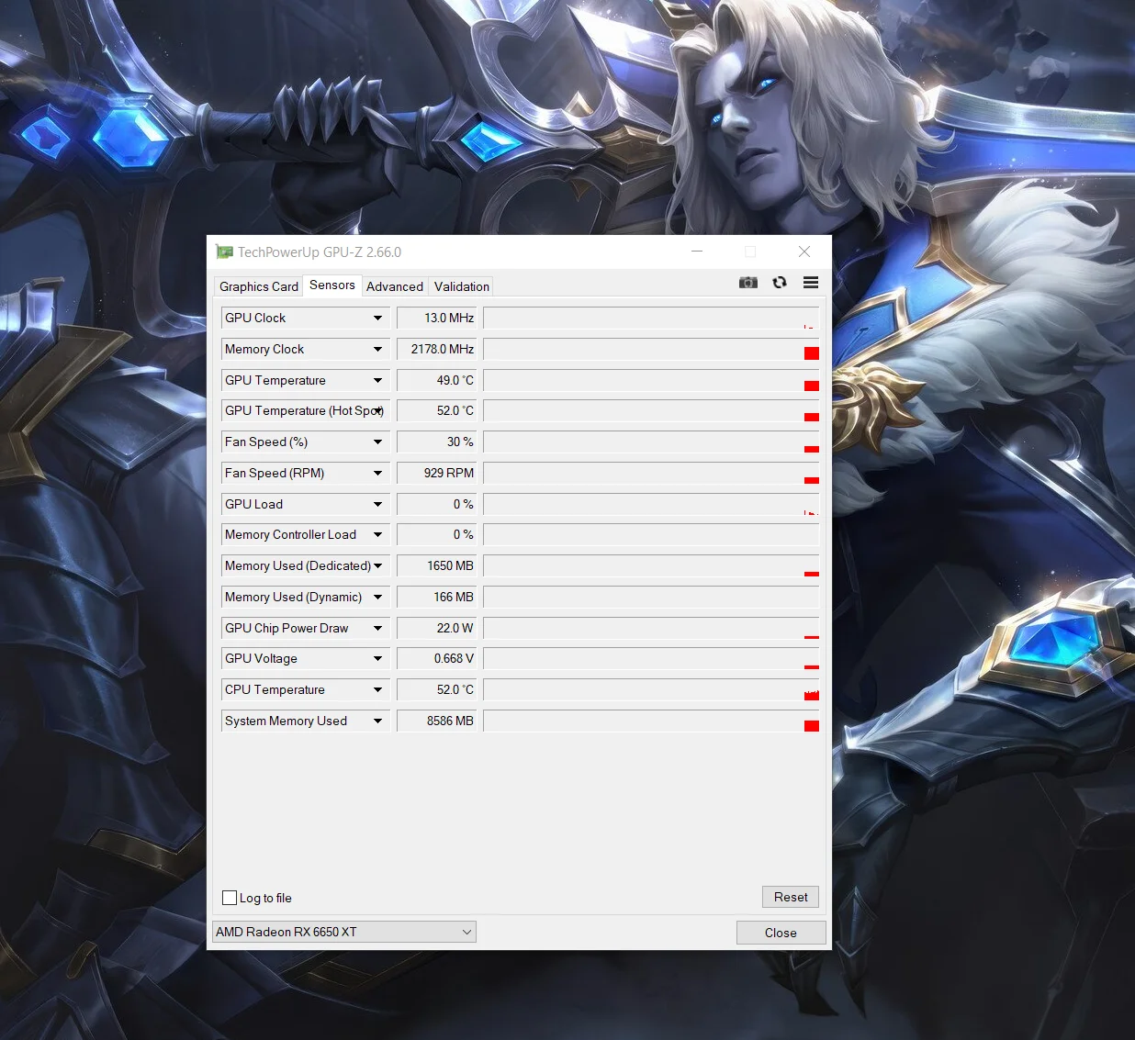
Task: Open the GPU Voltage dropdown
Action: pos(377,658)
